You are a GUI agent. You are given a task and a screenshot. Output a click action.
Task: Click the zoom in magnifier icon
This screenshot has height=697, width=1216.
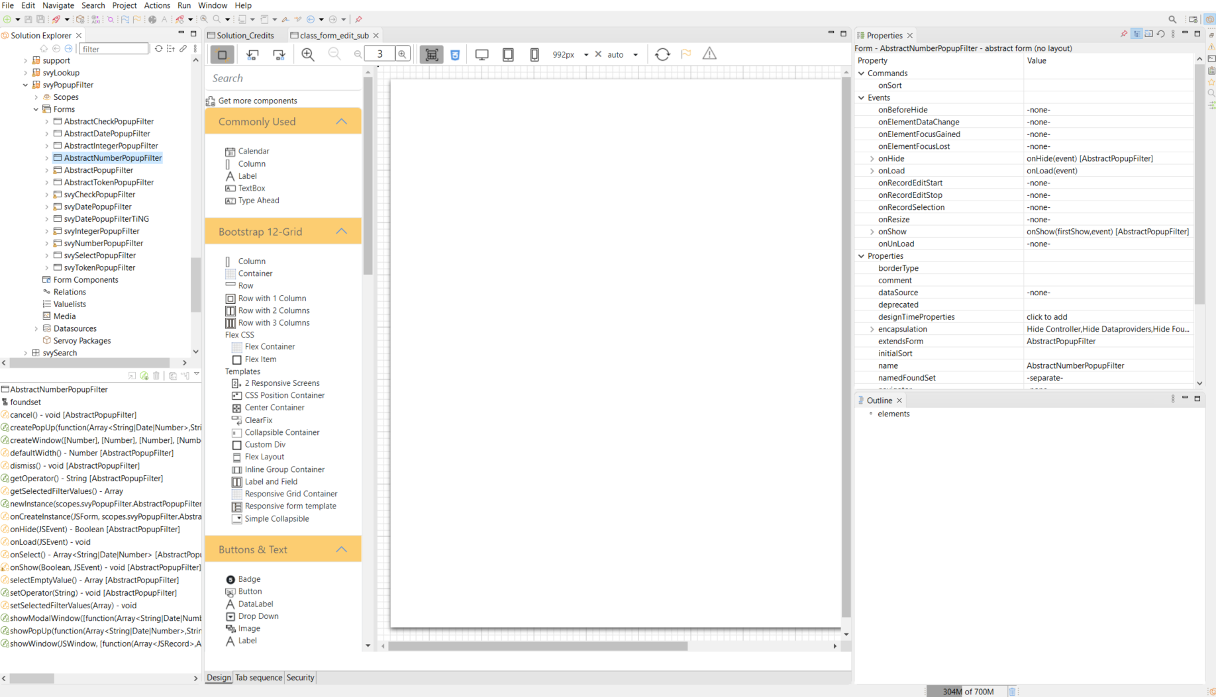point(308,54)
